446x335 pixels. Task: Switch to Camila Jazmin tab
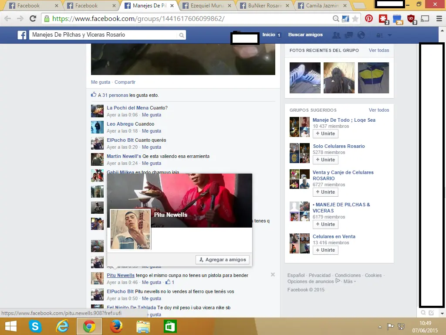(x=322, y=5)
